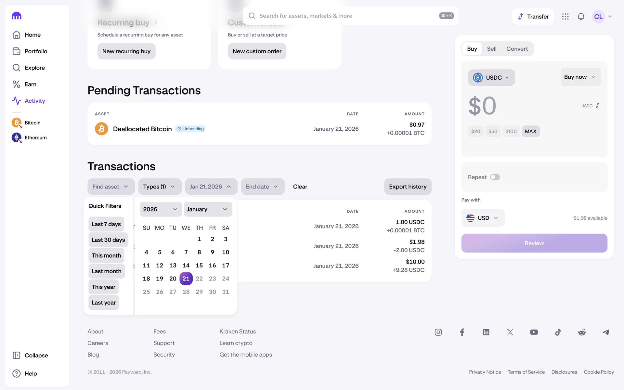Go to Portfolio in sidebar

36,51
